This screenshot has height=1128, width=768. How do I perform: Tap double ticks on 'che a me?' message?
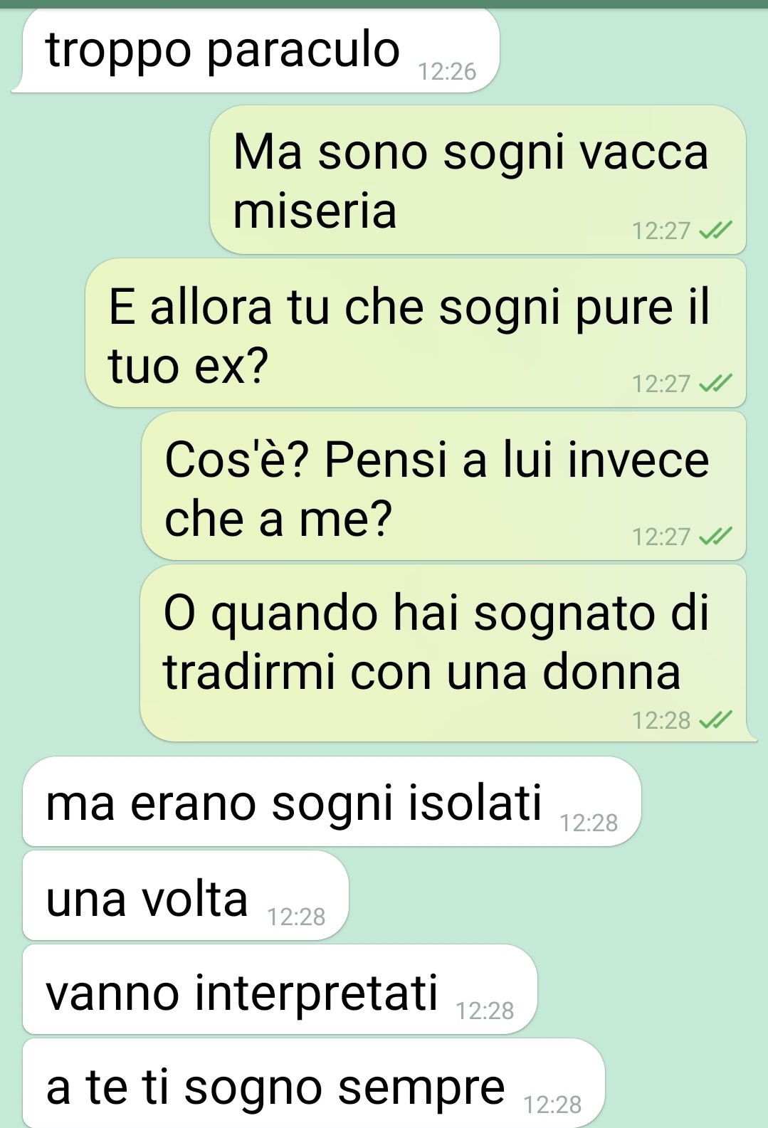[x=715, y=536]
